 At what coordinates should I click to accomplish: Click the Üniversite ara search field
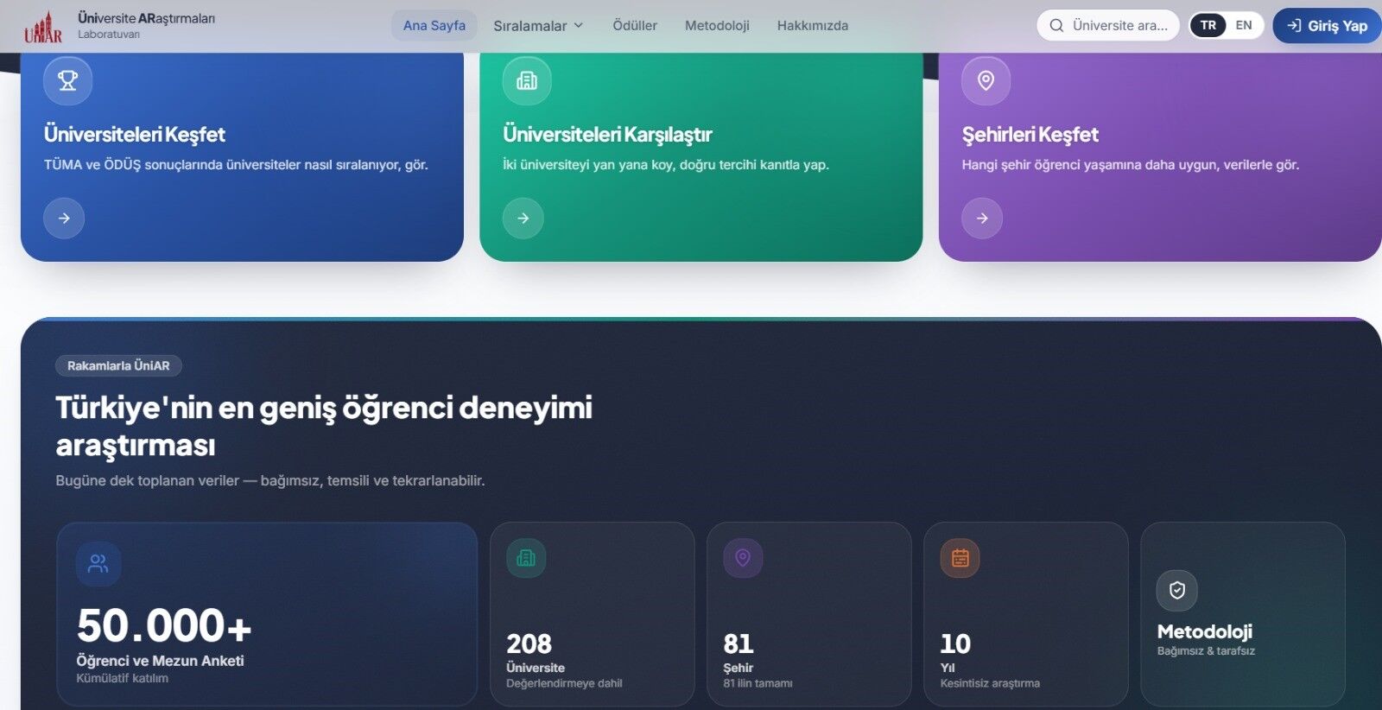pos(1108,26)
